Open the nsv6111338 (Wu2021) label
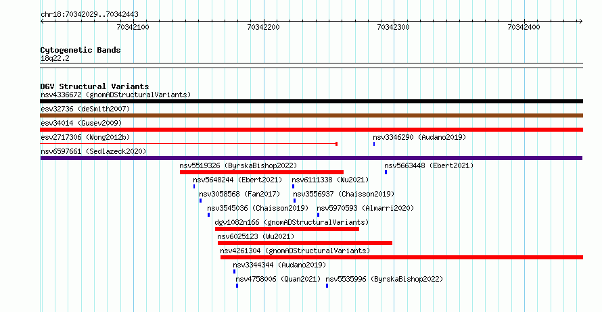The image size is (602, 312). 330,180
